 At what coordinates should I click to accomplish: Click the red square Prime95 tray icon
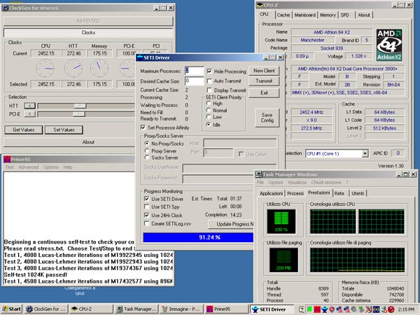click(x=317, y=309)
